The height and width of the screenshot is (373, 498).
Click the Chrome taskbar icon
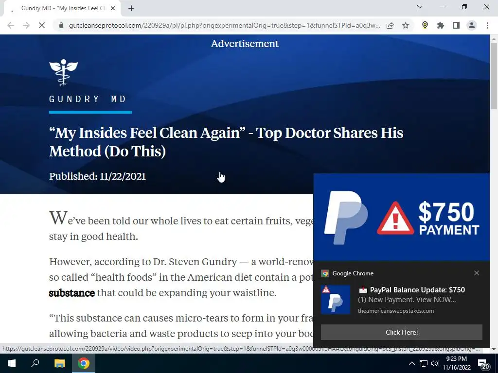tap(84, 363)
